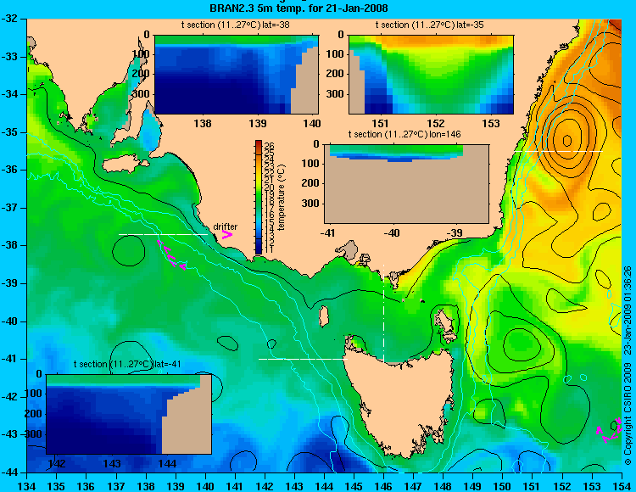Click the circular contour near 137.5°E, -38
Screen dimensions: 636x492
[x=129, y=250]
